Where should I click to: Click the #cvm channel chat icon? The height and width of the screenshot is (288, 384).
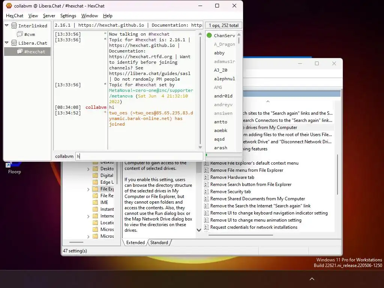(x=20, y=34)
